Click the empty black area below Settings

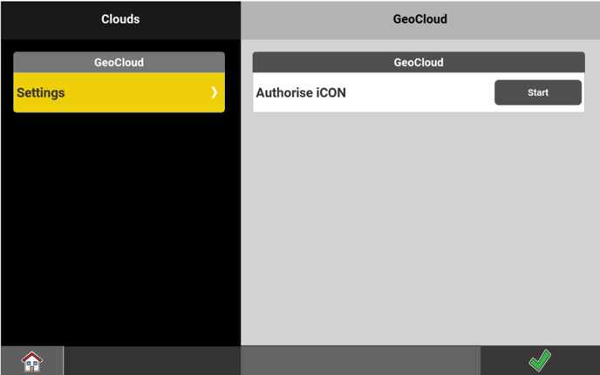pos(120,227)
